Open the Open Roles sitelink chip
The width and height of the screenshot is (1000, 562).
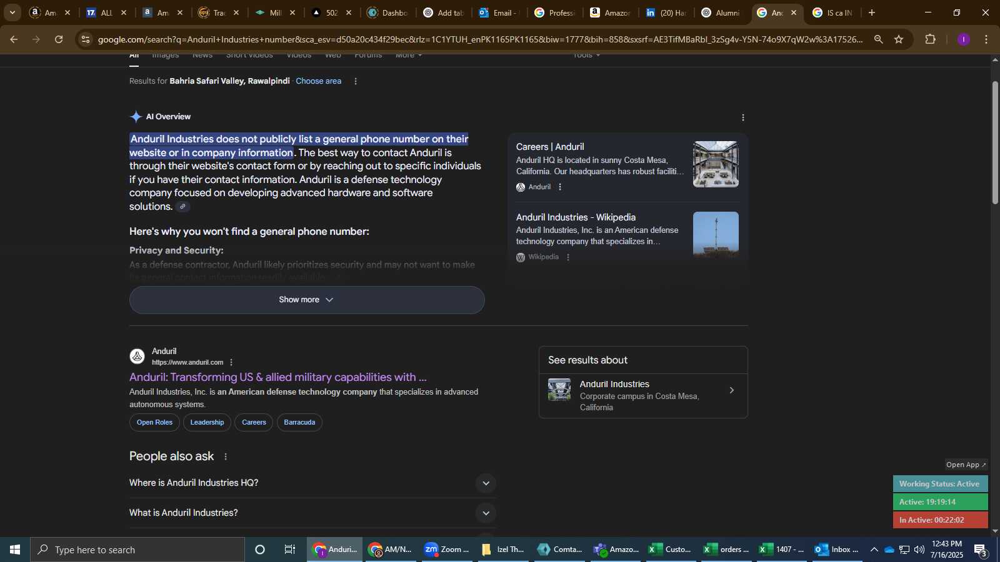[x=154, y=423]
